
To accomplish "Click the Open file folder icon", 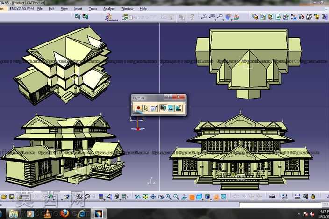I will pyautogui.click(x=4, y=197).
